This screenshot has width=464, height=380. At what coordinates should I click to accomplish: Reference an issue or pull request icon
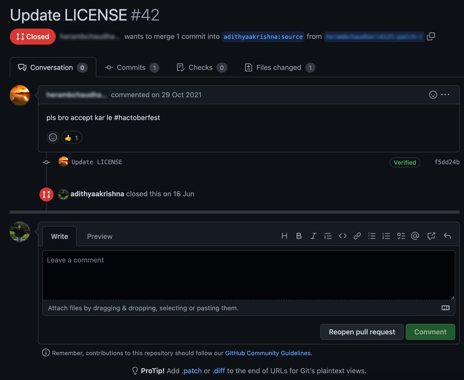coord(431,236)
